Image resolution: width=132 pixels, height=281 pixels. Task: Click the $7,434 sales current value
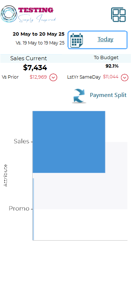pyautogui.click(x=35, y=68)
